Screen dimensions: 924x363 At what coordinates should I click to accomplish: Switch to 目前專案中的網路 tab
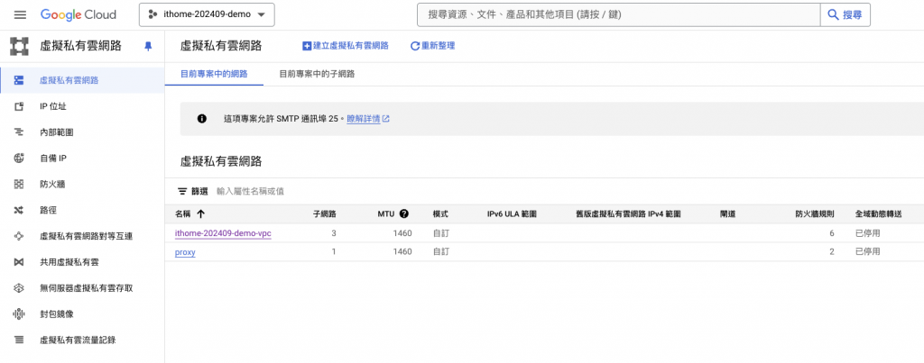214,74
